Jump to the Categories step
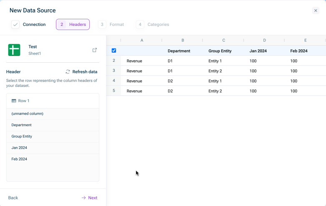Screen dimensions: 326x206 (153, 25)
